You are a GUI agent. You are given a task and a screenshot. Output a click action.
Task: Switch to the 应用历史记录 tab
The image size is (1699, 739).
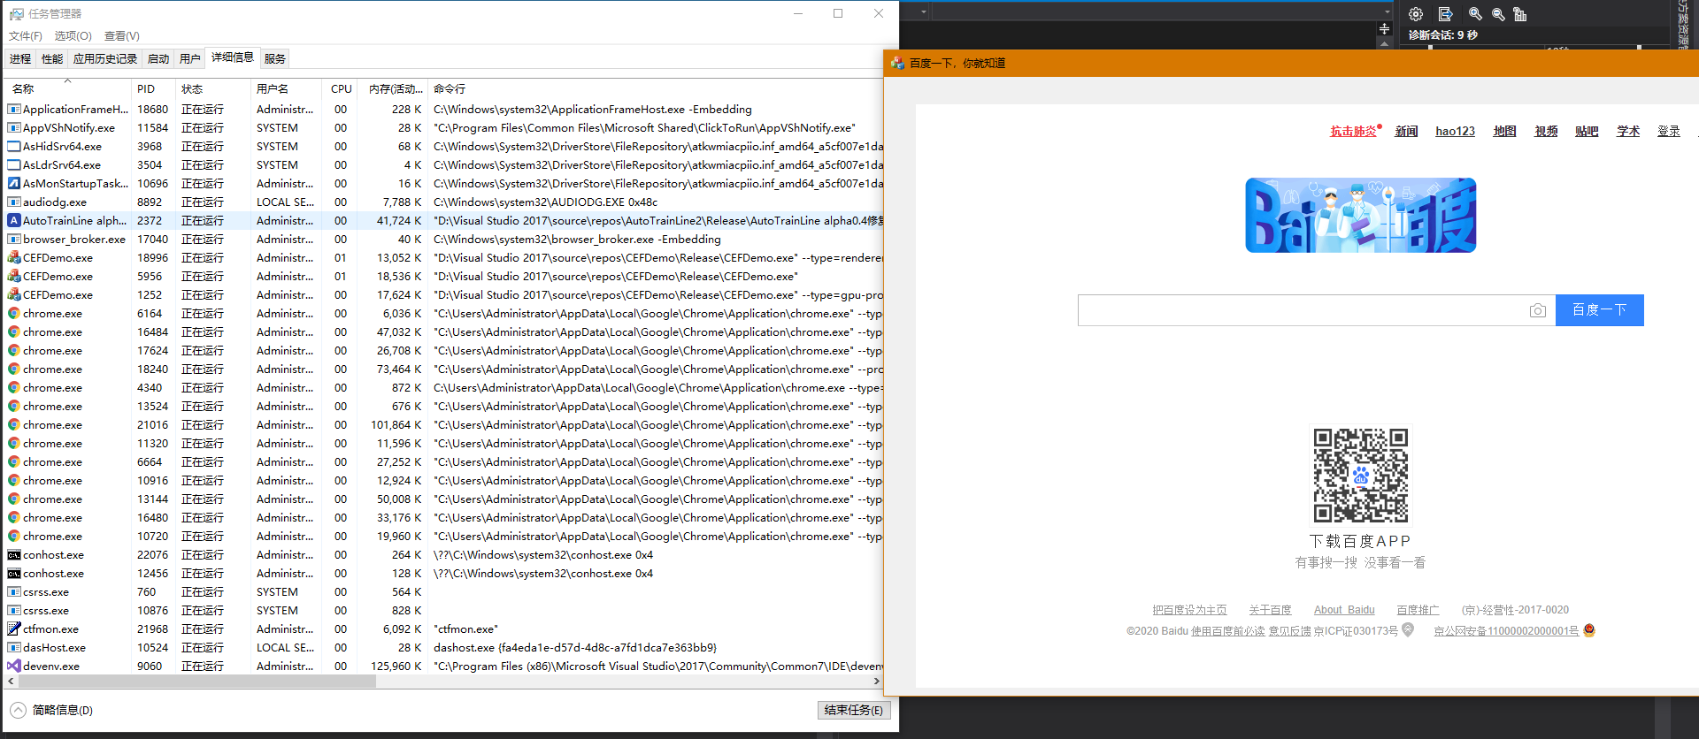105,58
